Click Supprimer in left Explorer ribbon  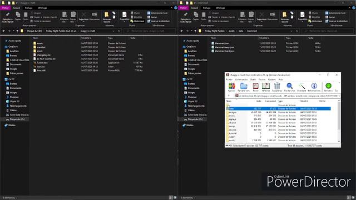coord(84,16)
